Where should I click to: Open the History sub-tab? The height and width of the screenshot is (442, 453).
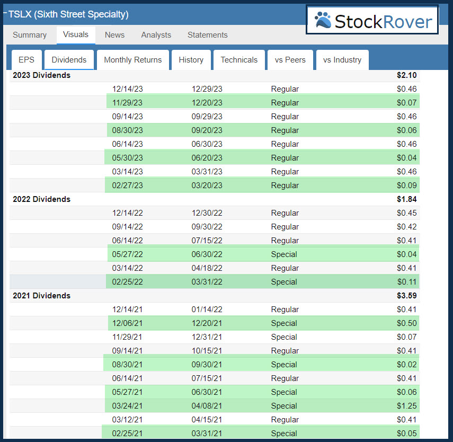[x=191, y=60]
